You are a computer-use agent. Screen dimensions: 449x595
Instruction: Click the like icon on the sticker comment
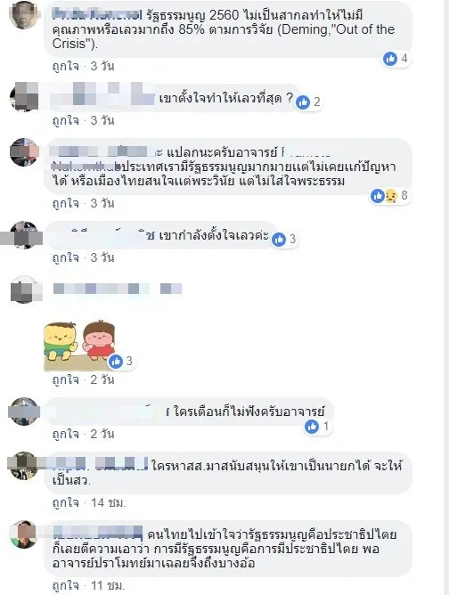coord(116,362)
